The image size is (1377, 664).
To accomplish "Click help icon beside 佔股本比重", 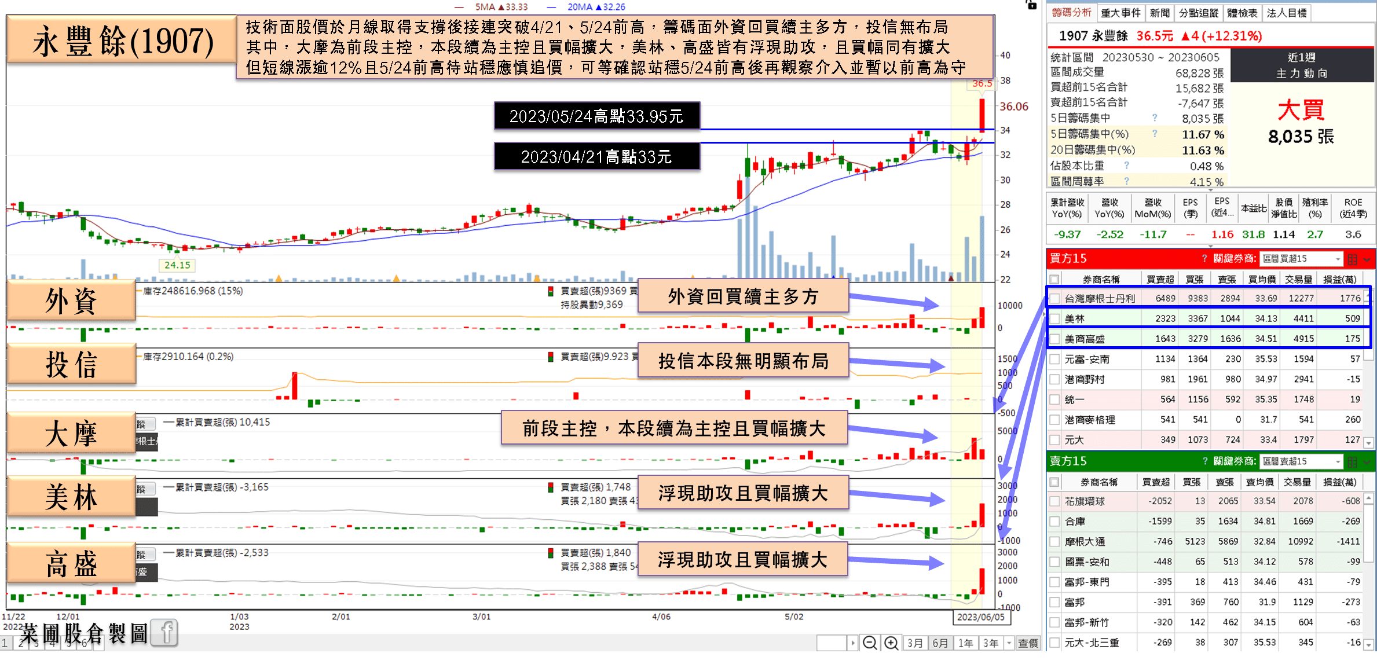I will 1127,166.
